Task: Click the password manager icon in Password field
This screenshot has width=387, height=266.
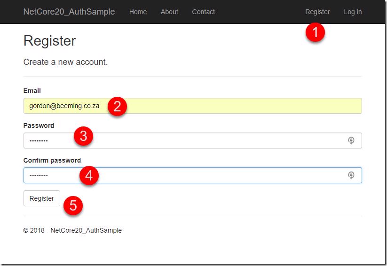Action: pos(351,141)
